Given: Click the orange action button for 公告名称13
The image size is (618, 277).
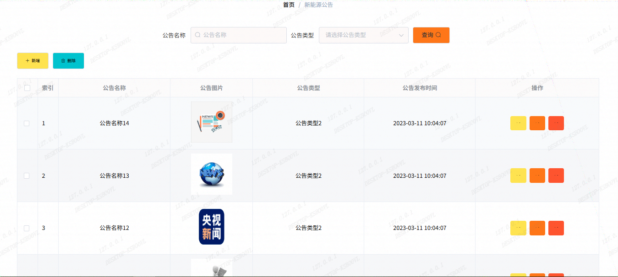Looking at the screenshot, I should point(537,176).
